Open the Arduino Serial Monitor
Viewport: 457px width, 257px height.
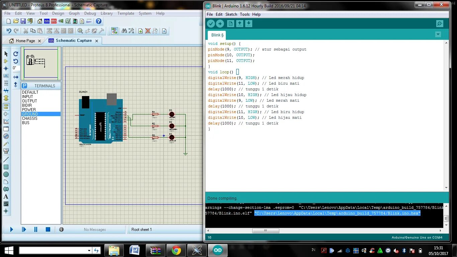(x=440, y=23)
